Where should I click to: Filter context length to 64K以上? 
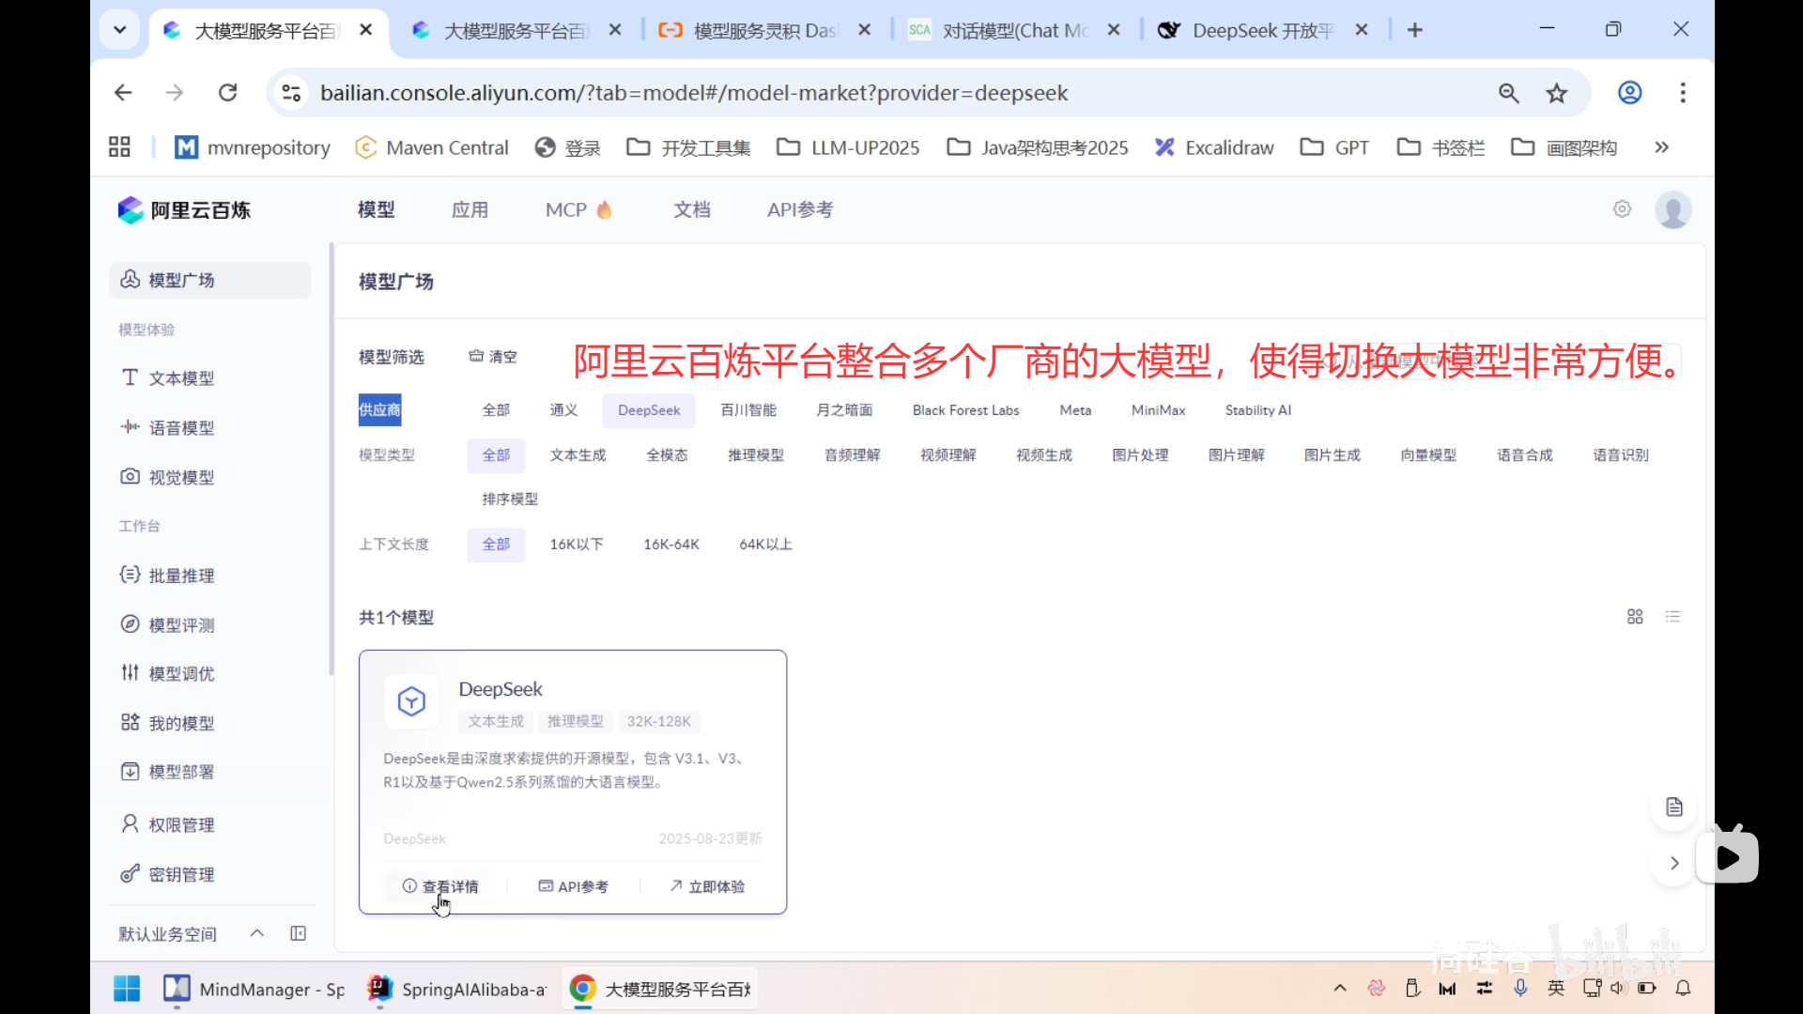(764, 544)
